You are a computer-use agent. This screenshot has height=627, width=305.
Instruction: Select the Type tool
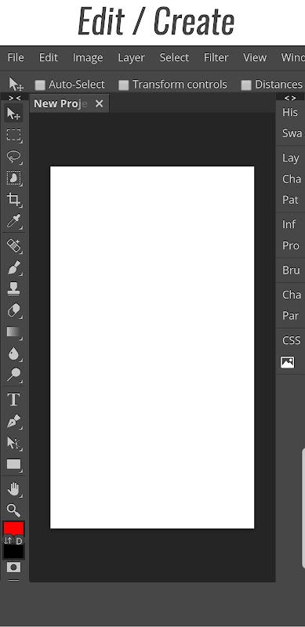pos(14,400)
